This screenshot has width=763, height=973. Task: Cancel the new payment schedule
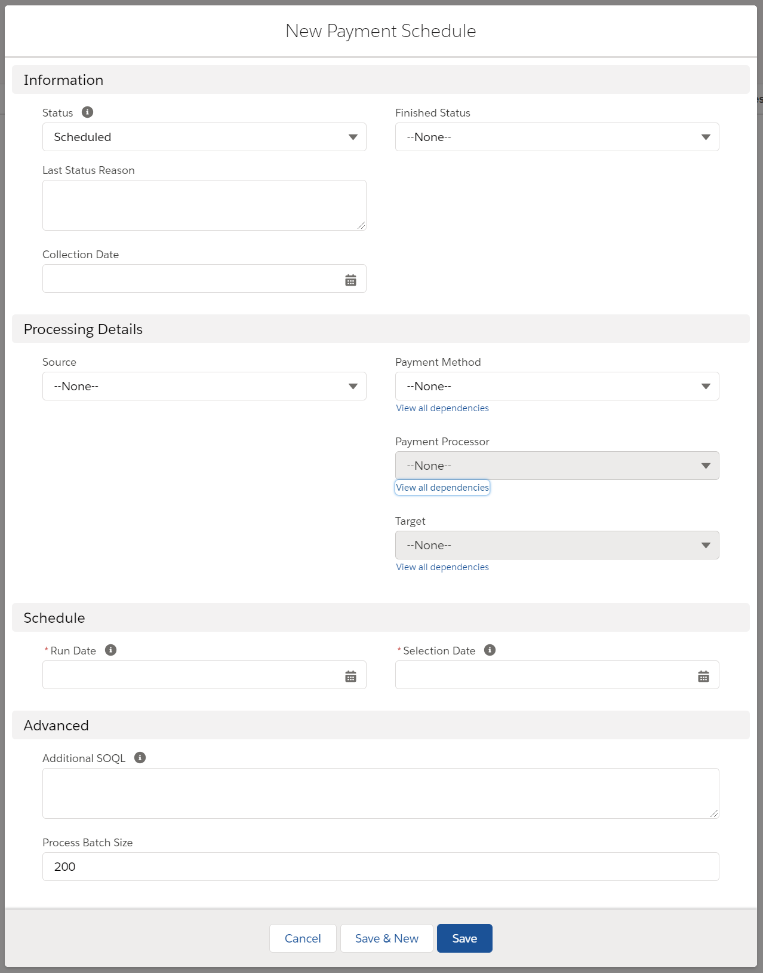pos(303,938)
